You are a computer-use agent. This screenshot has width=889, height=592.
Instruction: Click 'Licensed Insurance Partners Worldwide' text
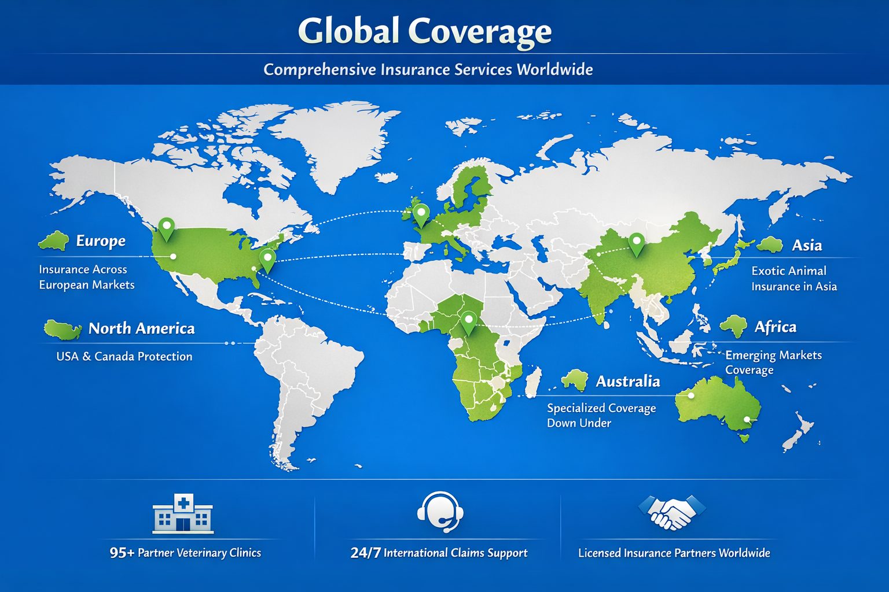point(674,553)
